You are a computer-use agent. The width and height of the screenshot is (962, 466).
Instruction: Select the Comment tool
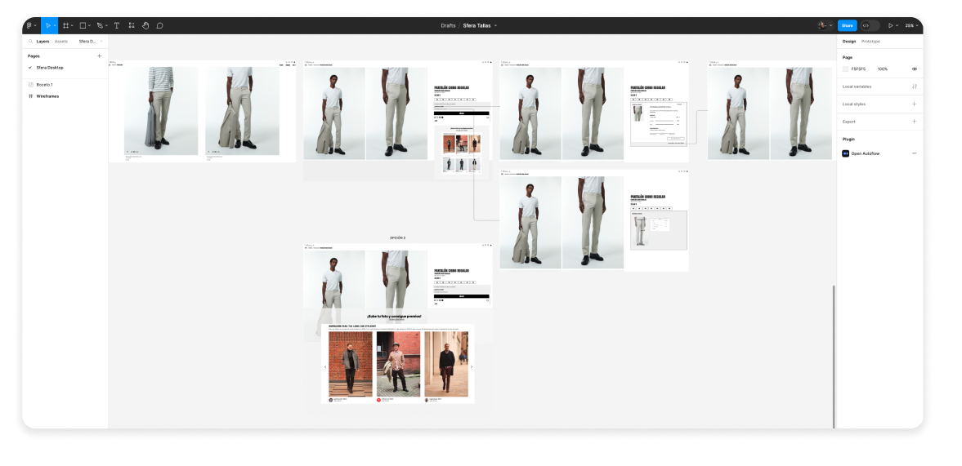pos(160,25)
